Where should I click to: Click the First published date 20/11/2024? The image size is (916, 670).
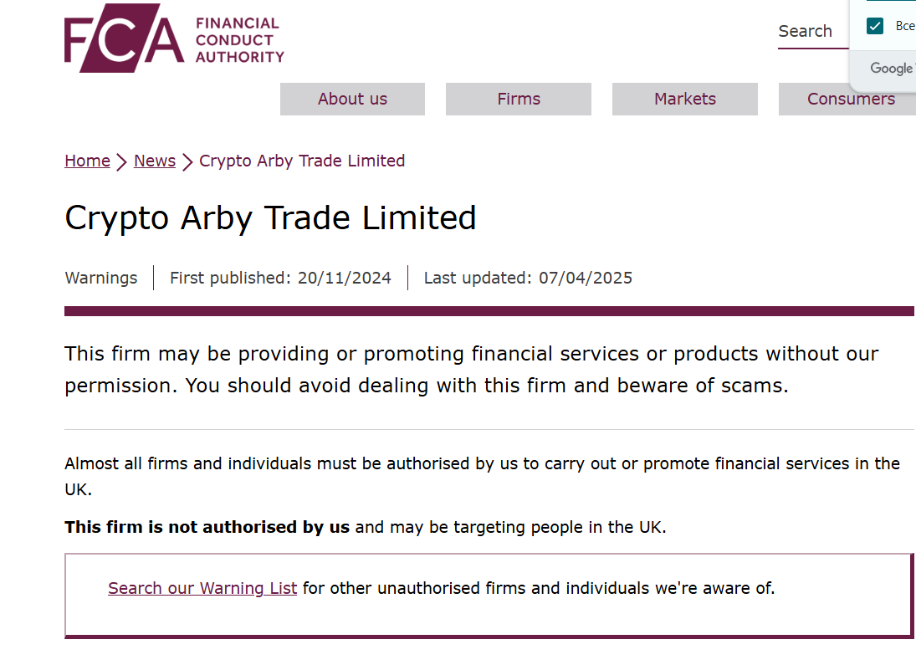click(x=344, y=278)
